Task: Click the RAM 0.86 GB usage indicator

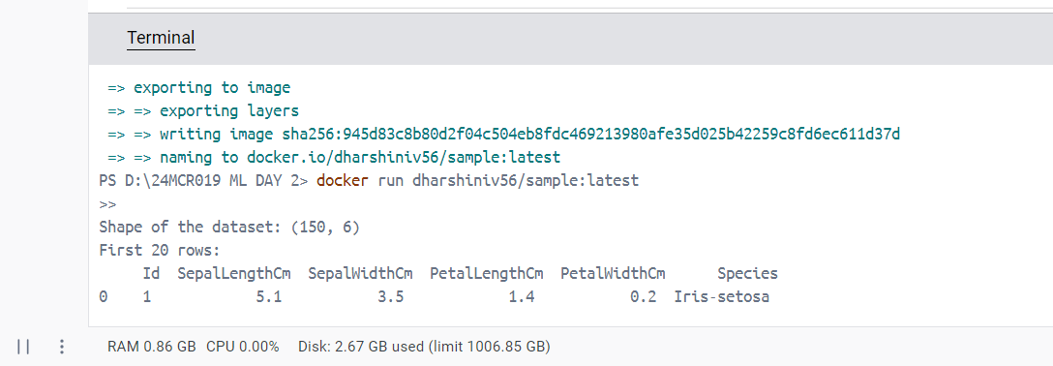Action: pos(152,348)
